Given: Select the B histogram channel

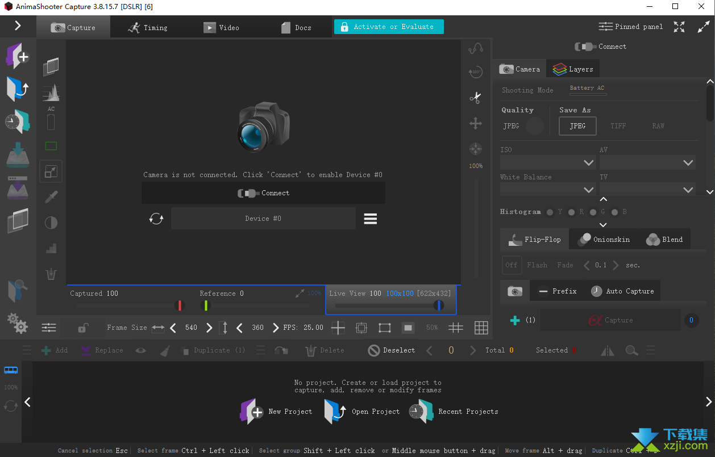Looking at the screenshot, I should pos(614,212).
